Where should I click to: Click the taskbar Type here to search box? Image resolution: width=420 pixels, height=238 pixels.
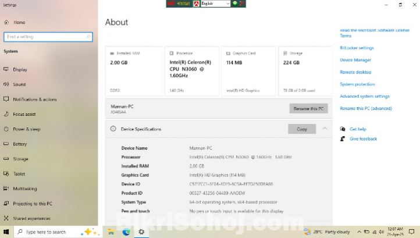point(58,232)
